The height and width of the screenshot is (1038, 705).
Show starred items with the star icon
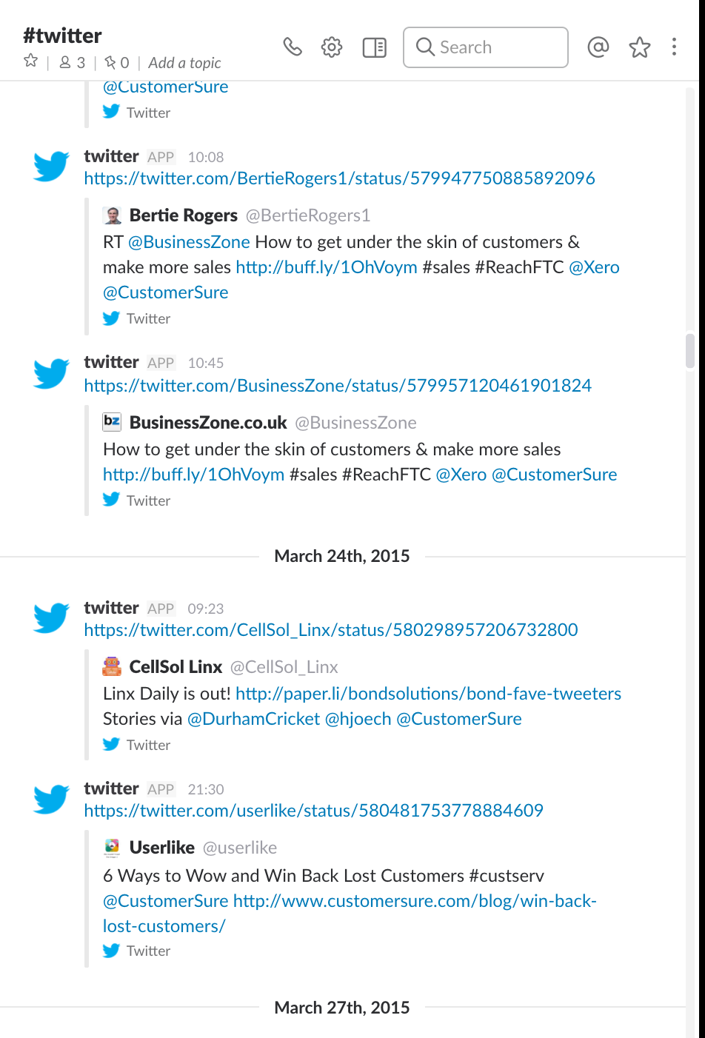tap(638, 47)
